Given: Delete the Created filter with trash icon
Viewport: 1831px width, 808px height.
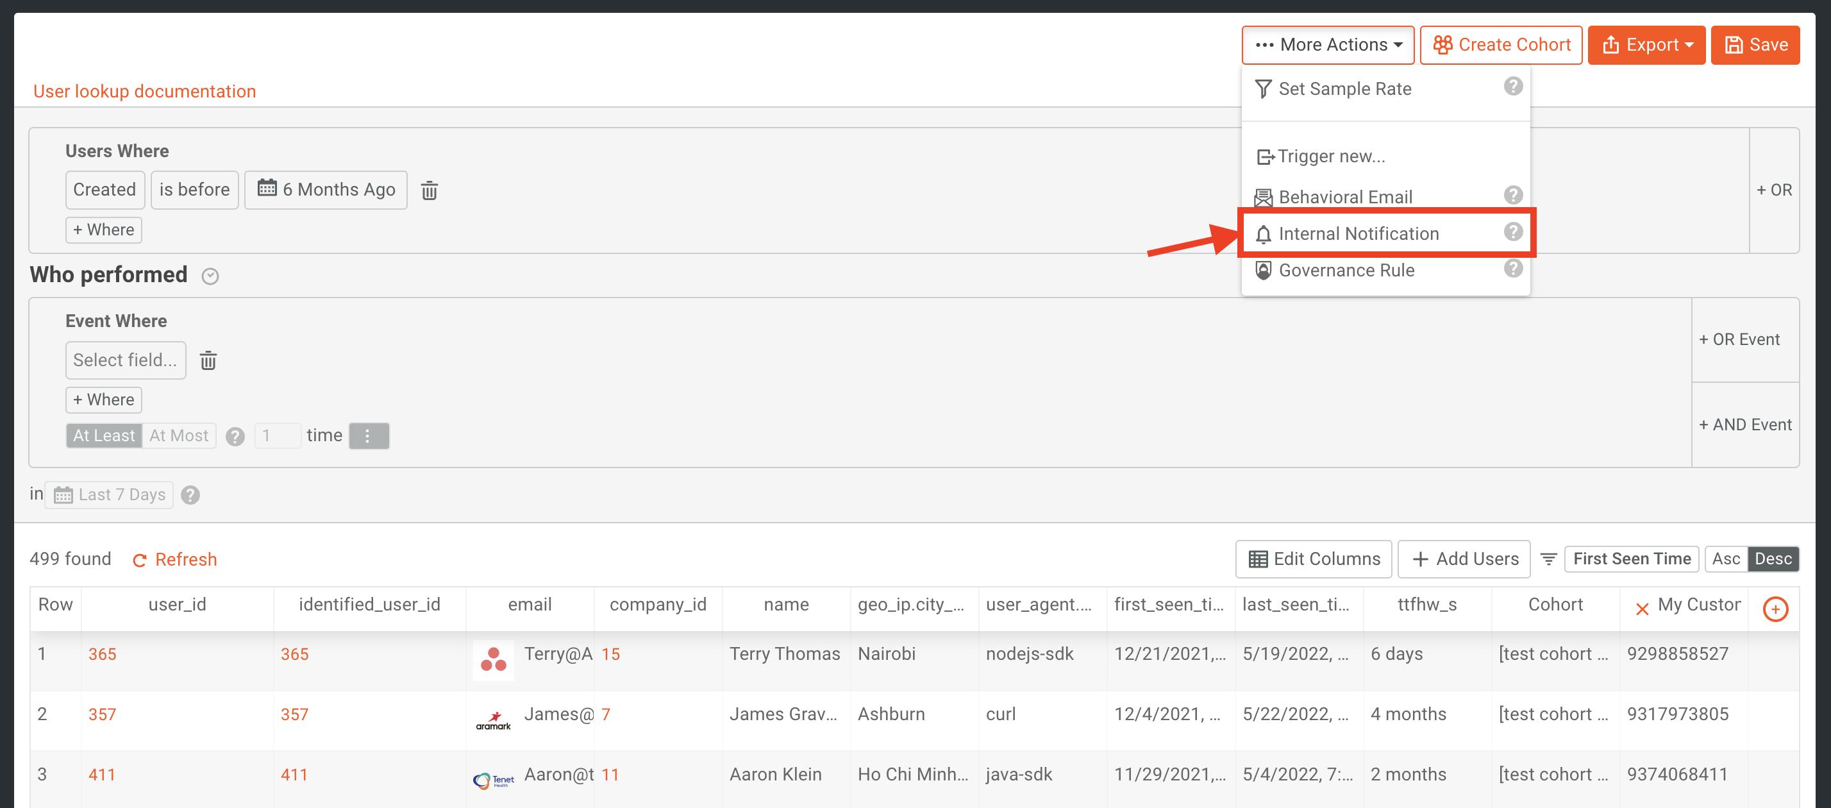Looking at the screenshot, I should tap(429, 190).
